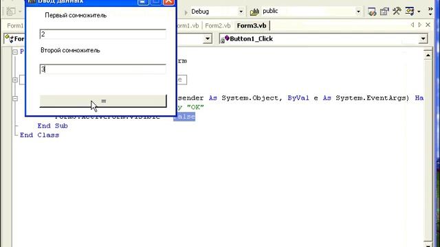Click the 'sender' parameter in the code
The width and height of the screenshot is (440, 247).
(190, 98)
